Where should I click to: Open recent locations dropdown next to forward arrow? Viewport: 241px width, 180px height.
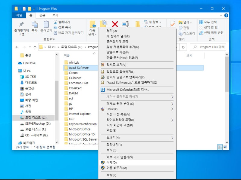(30, 47)
